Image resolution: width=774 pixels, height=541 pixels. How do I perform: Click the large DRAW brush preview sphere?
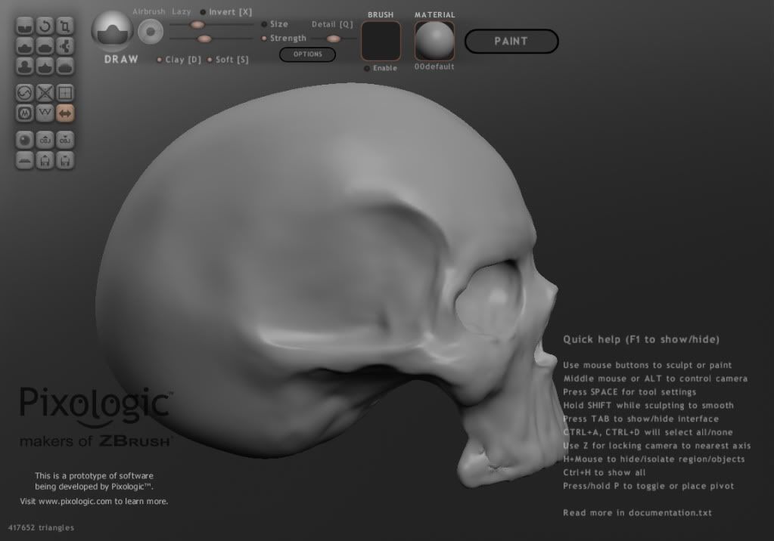coord(113,31)
